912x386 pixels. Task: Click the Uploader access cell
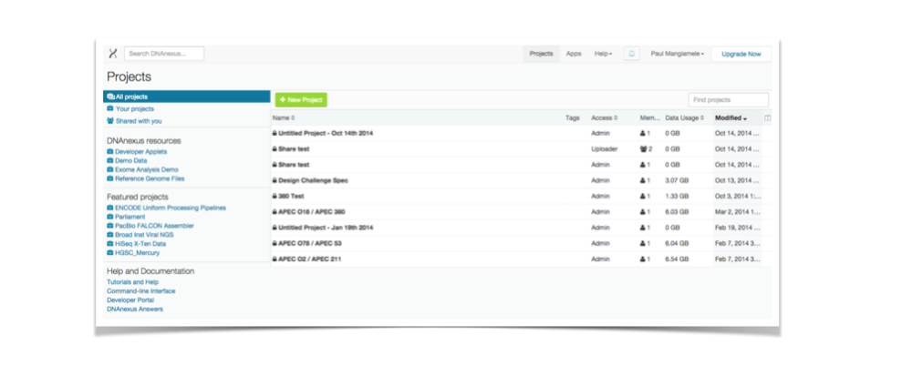(603, 149)
